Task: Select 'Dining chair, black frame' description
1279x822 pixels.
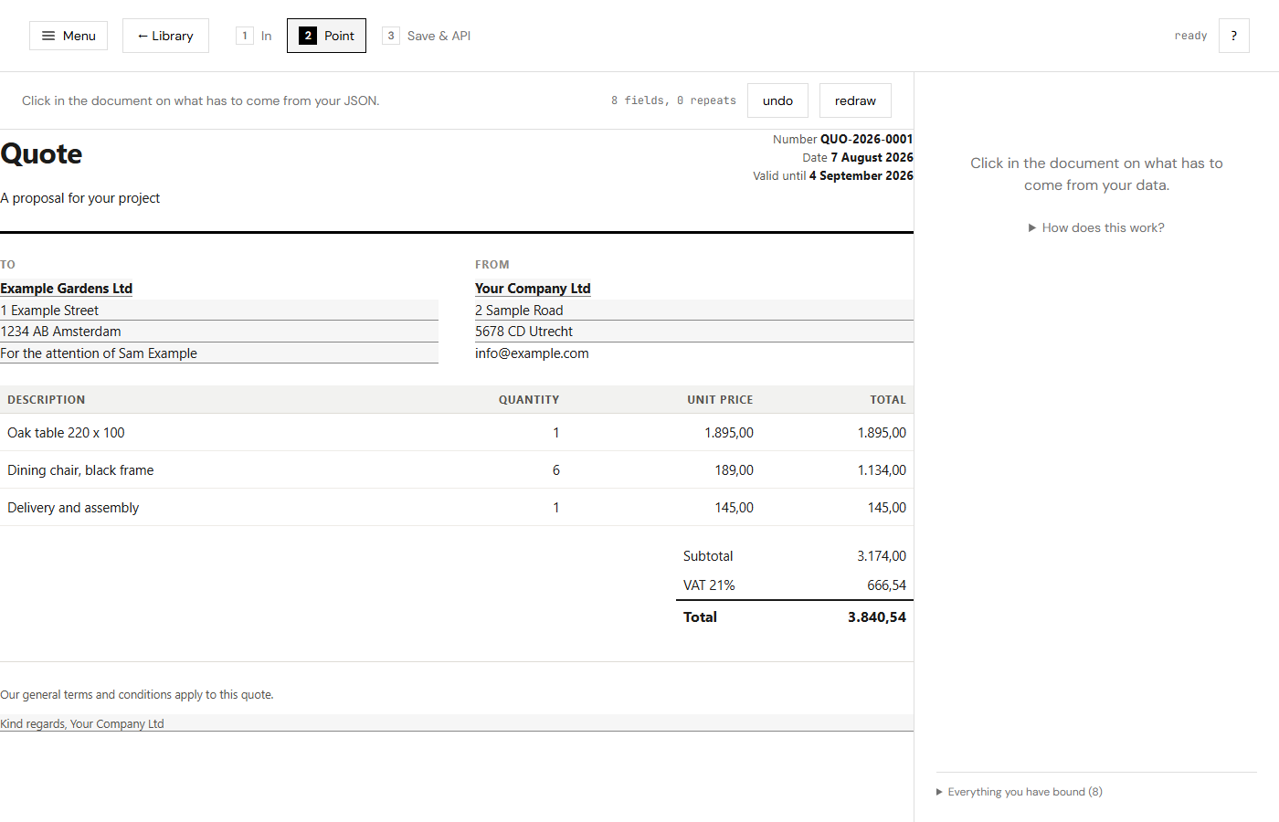Action: pos(80,470)
